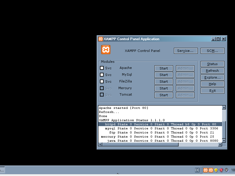Start the MySql module
This screenshot has width=235, height=176.
pos(164,75)
